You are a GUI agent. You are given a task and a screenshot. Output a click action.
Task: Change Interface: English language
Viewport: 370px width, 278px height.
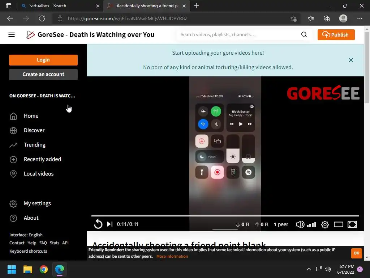coord(26,235)
